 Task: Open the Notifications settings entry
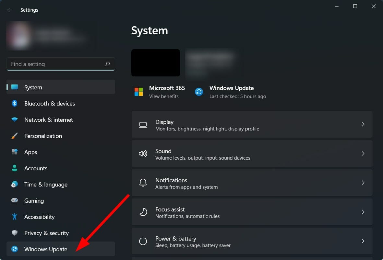click(252, 183)
